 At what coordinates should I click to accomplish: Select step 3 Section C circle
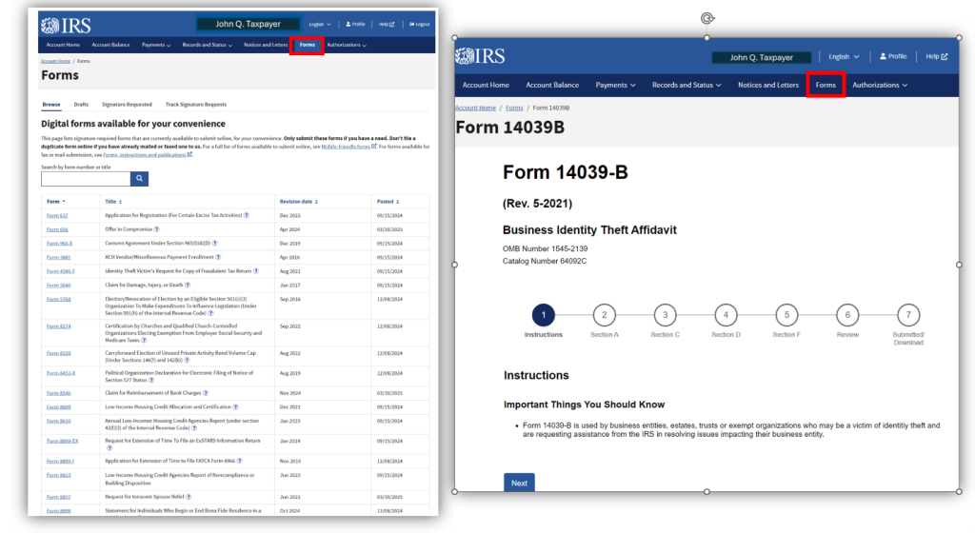[x=666, y=315]
